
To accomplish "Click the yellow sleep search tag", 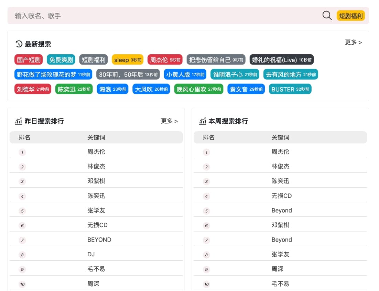I will click(128, 60).
